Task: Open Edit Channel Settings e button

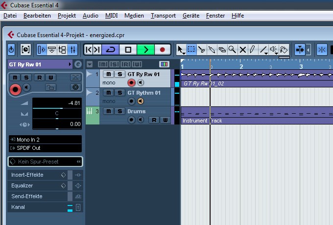Action: point(78,64)
